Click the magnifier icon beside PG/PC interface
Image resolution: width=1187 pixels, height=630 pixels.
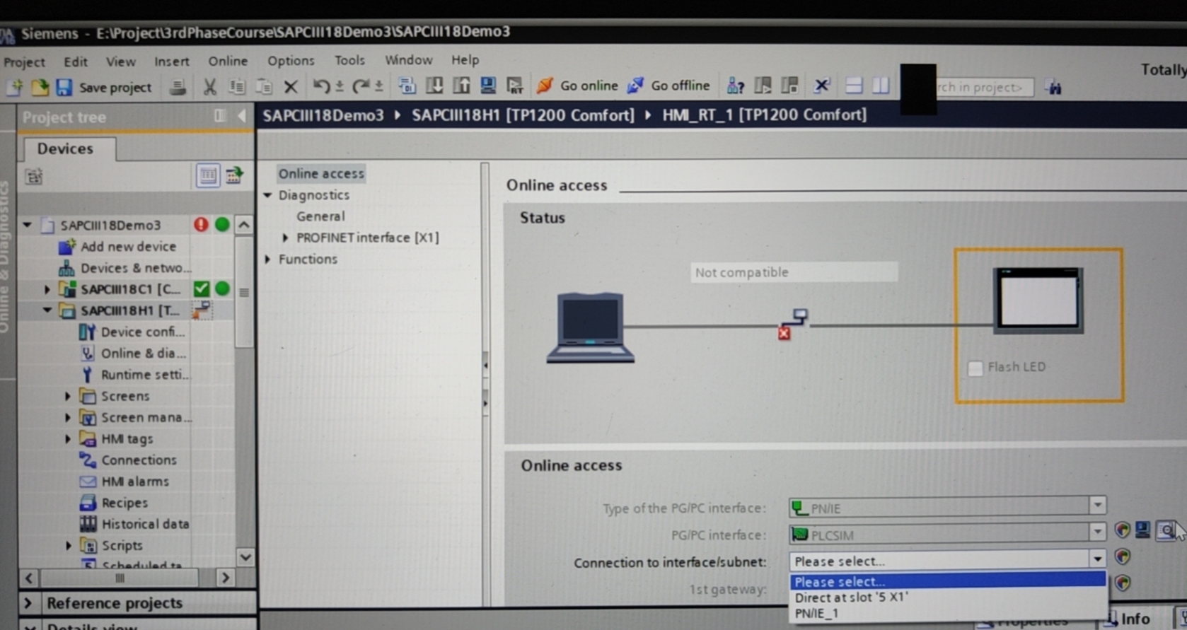point(1166,530)
